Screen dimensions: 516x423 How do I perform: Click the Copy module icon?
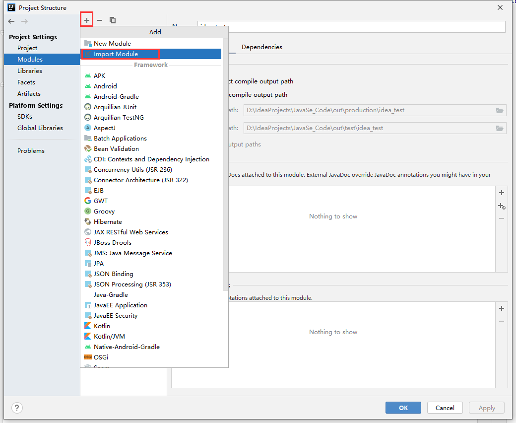pyautogui.click(x=113, y=20)
